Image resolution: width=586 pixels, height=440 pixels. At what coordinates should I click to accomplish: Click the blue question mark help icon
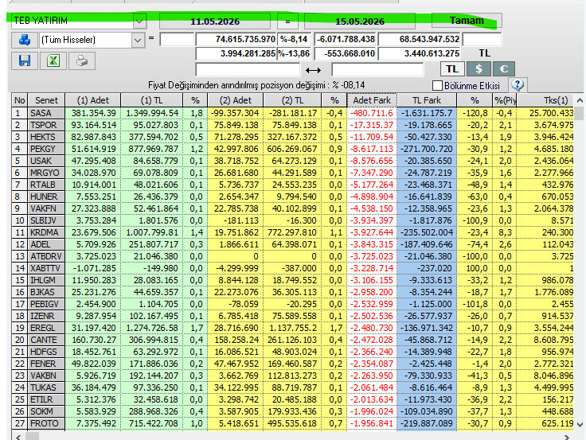click(518, 85)
